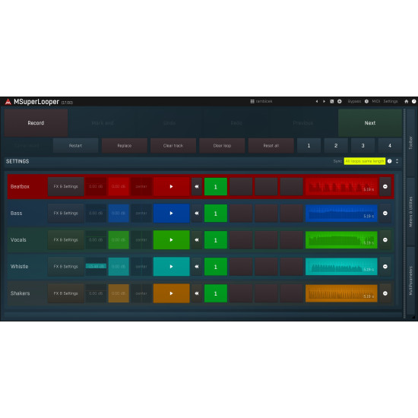Image resolution: width=418 pixels, height=418 pixels.
Task: Remove the Bass track with minus icon
Action: [x=385, y=214]
